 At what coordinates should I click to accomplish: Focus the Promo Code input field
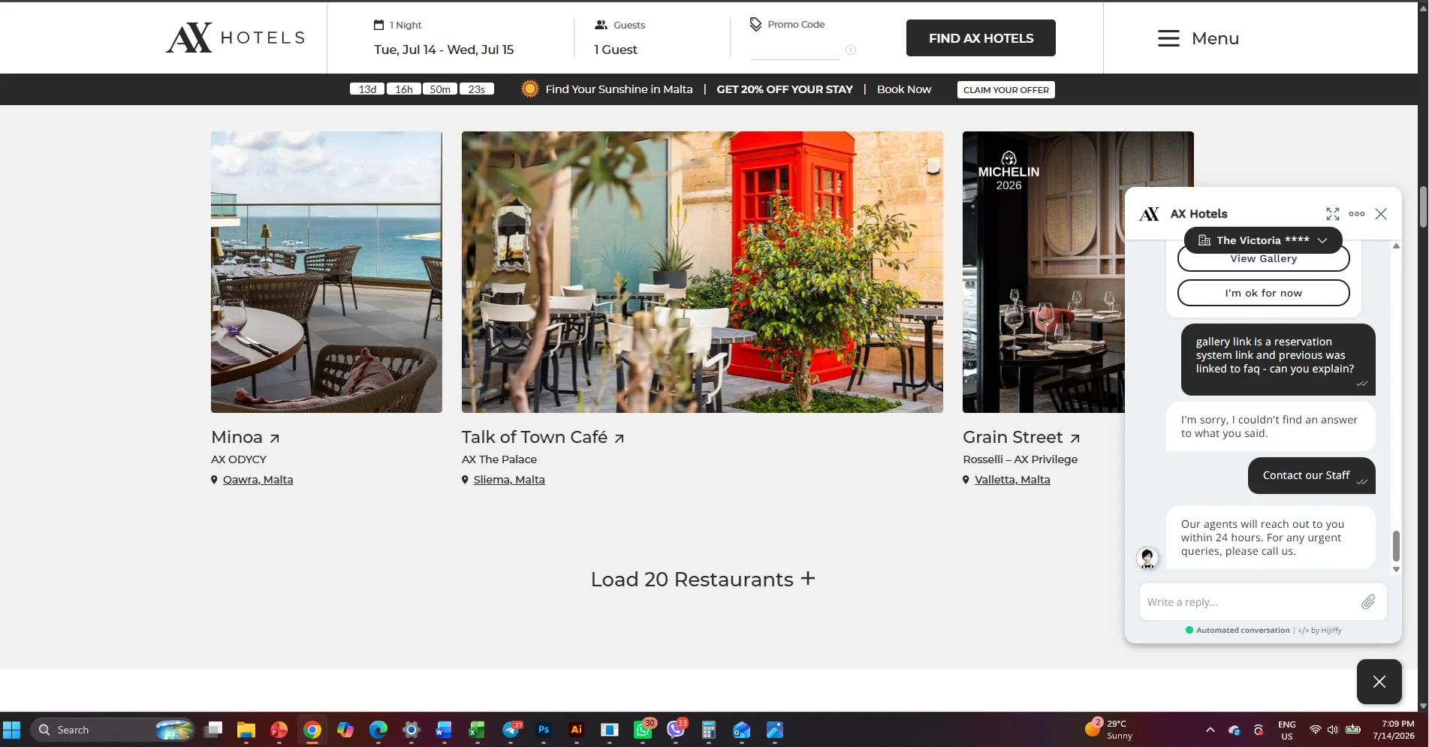(x=795, y=50)
